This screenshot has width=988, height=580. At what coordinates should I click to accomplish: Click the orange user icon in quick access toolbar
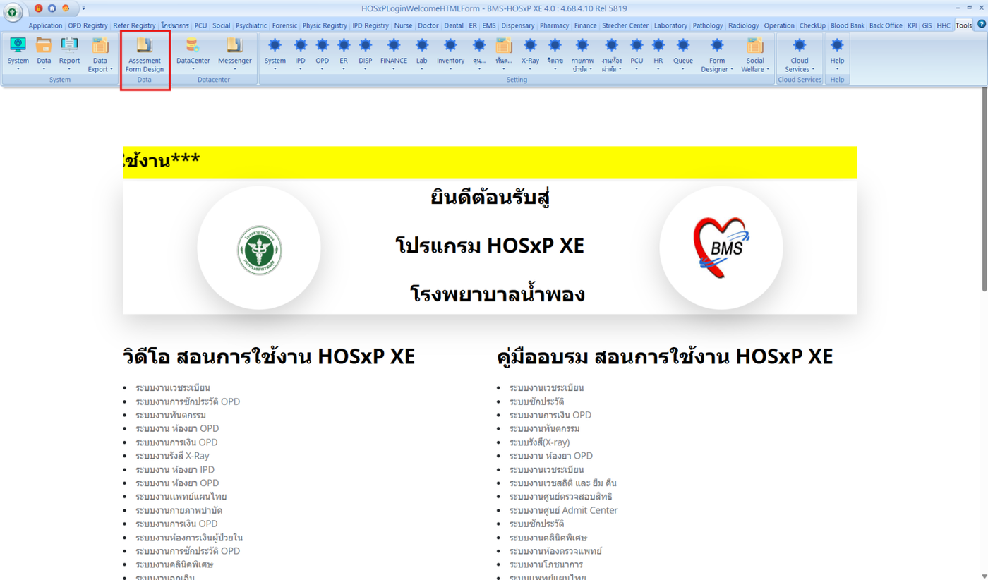pyautogui.click(x=66, y=8)
